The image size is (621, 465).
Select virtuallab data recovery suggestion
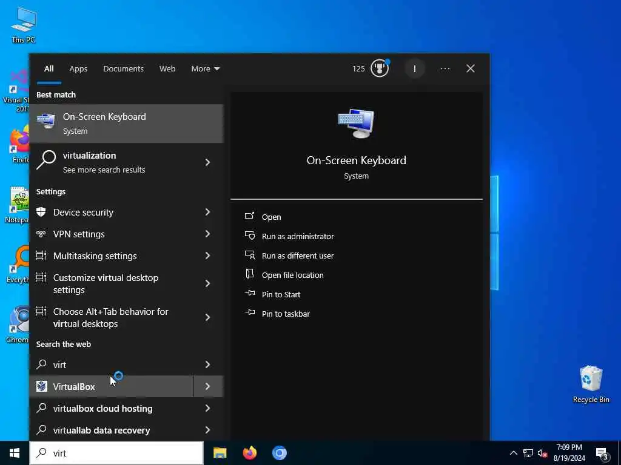(x=112, y=430)
